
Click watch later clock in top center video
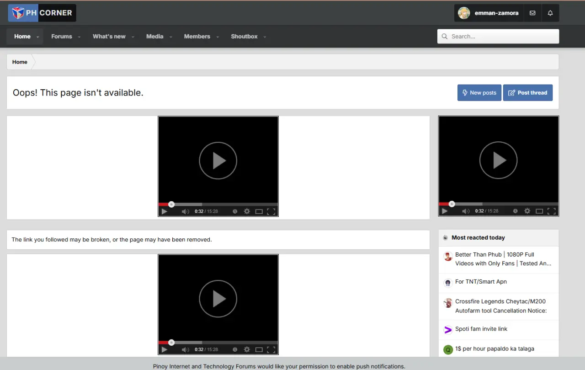pyautogui.click(x=235, y=211)
